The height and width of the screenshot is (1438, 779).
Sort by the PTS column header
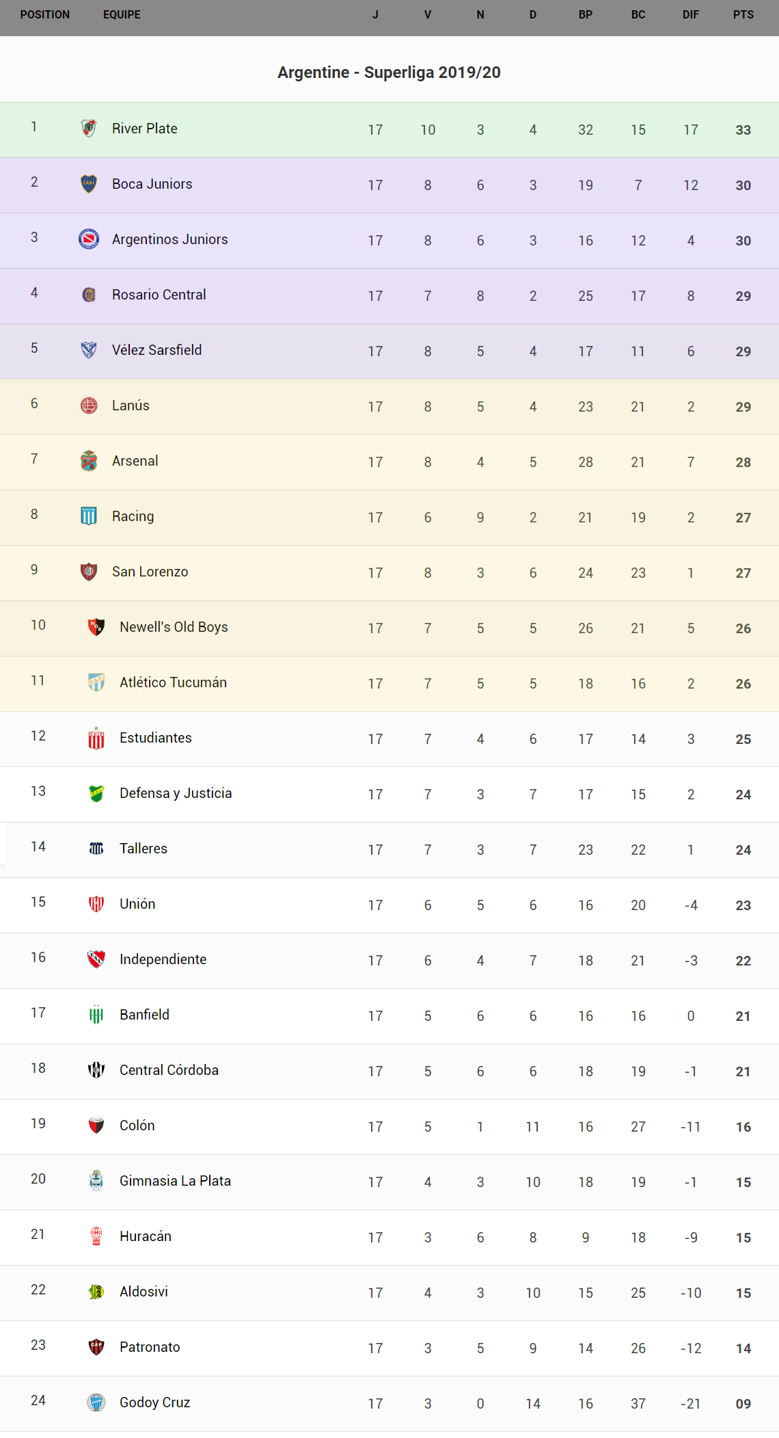743,15
